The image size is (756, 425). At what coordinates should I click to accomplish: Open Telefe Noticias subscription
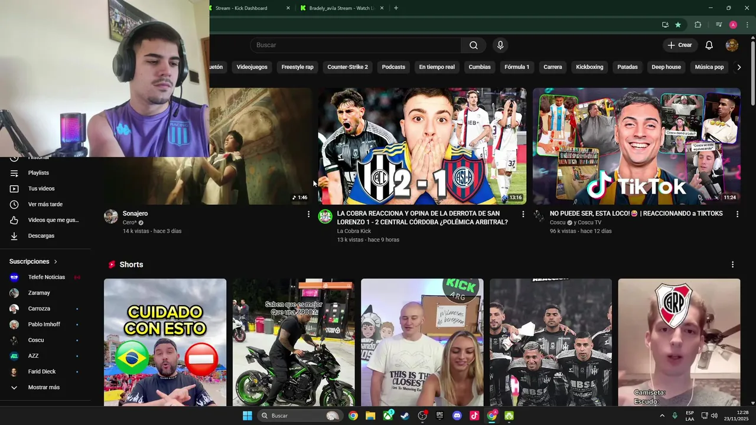[45, 277]
